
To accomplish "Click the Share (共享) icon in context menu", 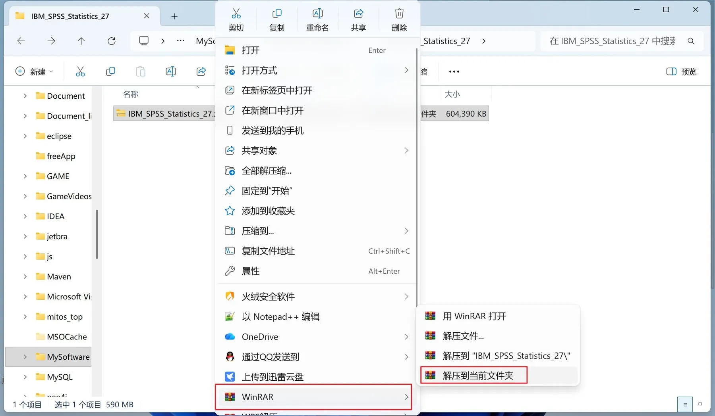I will 358,13.
